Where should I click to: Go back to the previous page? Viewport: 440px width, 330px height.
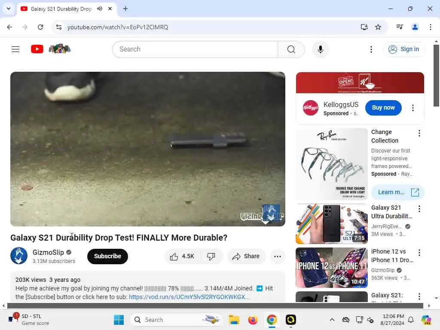pos(9,27)
